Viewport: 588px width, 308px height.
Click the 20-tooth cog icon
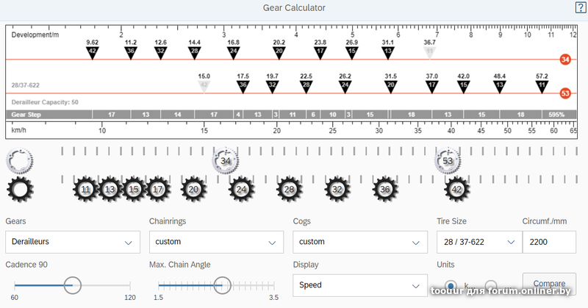pyautogui.click(x=194, y=189)
